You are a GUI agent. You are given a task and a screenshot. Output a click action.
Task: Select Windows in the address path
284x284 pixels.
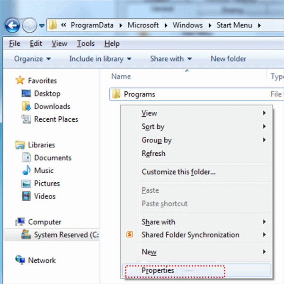(x=187, y=25)
